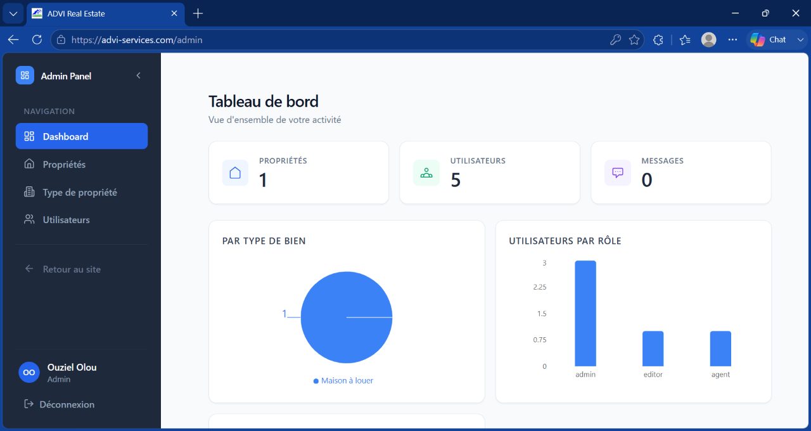Screen dimensions: 811x431
Task: Click the Utilisateurs card people icon
Action: 426,172
